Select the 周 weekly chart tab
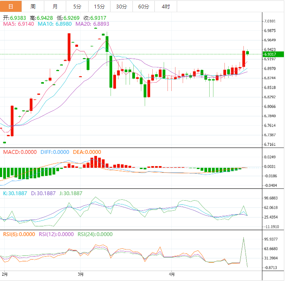Image resolution: width=286 pixels, height=282 pixels. pos(33,6)
